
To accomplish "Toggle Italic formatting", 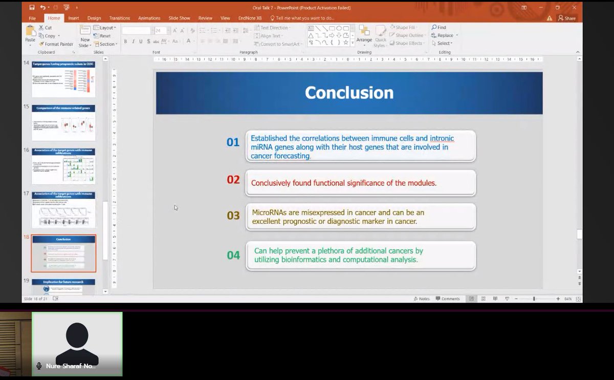I will (133, 41).
